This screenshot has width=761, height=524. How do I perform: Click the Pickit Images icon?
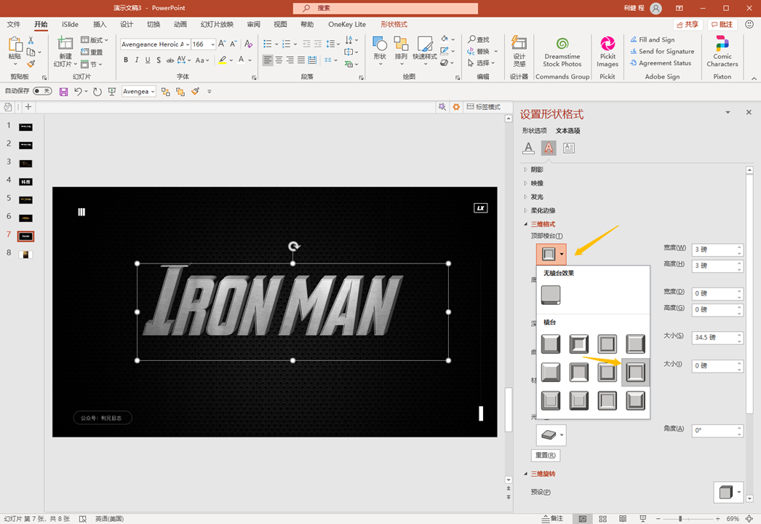(607, 51)
